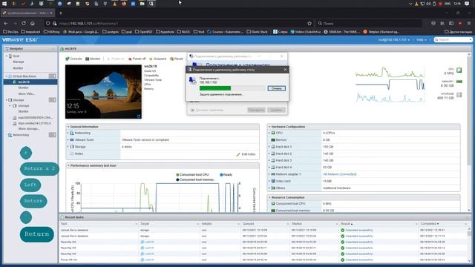Expand Hard disk 2 details

point(269,154)
